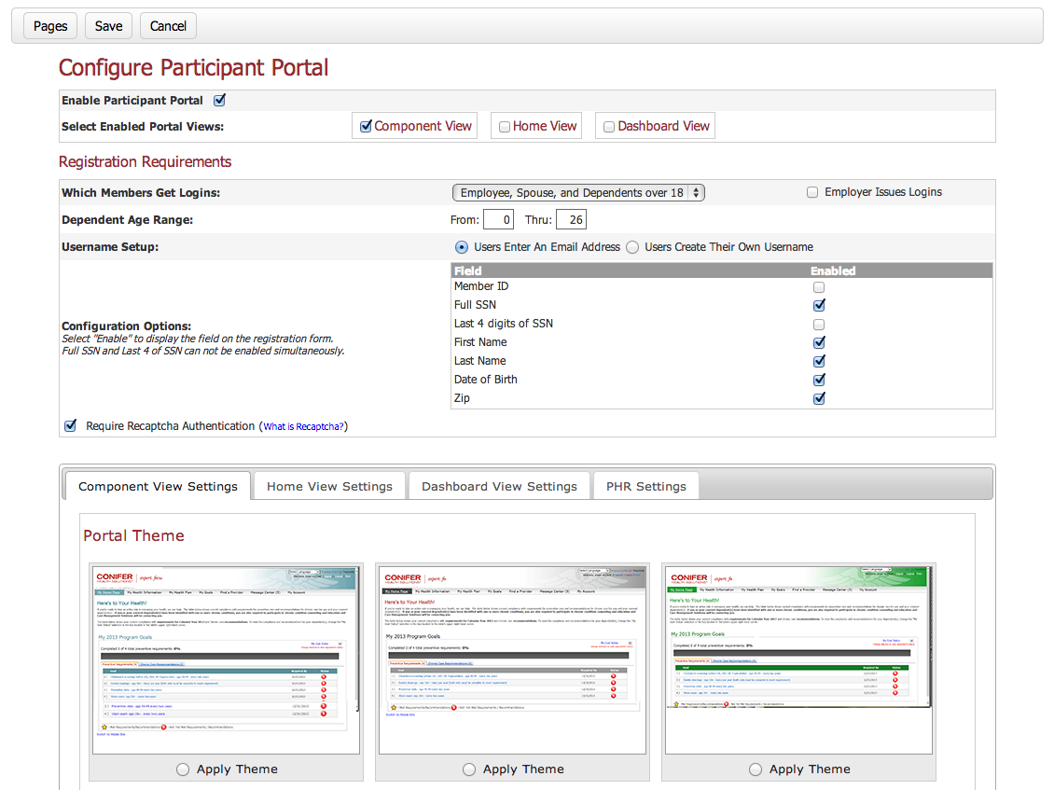Enable the Dashboard View checkbox

tap(609, 127)
